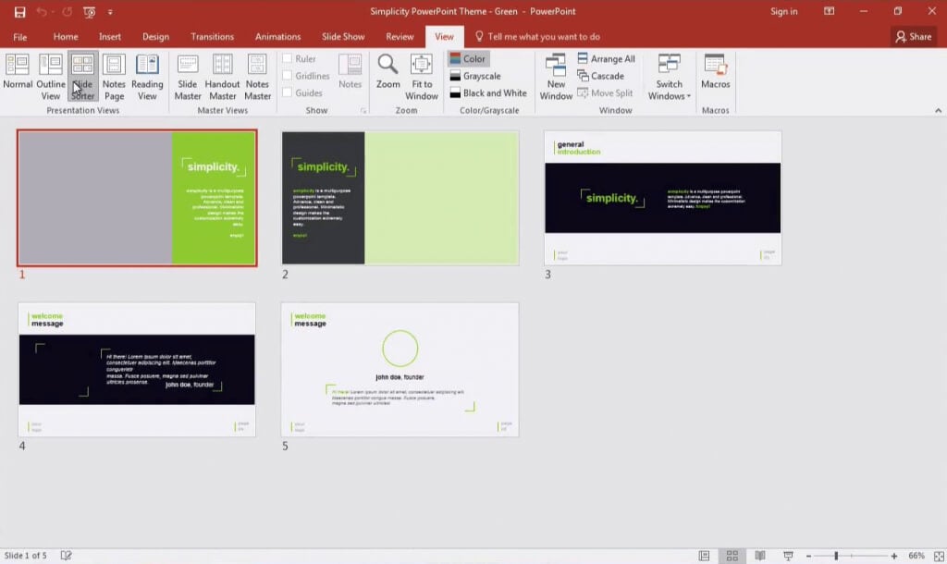Expand the Show group dialog launcher
The width and height of the screenshot is (947, 564).
click(363, 111)
